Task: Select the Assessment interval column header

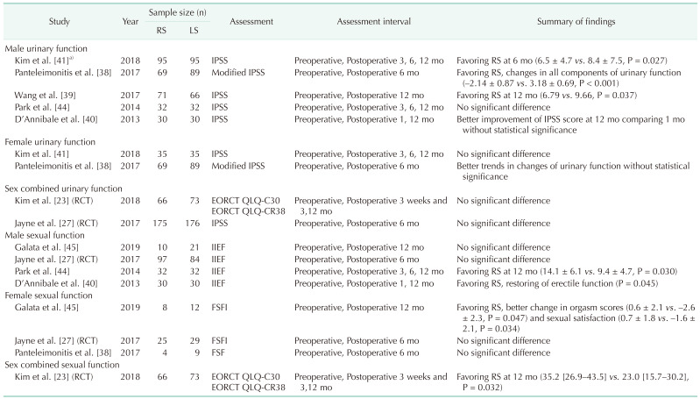Action: click(x=365, y=19)
